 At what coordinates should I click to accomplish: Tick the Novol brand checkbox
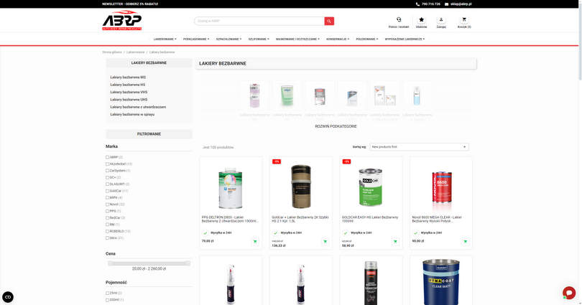pyautogui.click(x=108, y=205)
